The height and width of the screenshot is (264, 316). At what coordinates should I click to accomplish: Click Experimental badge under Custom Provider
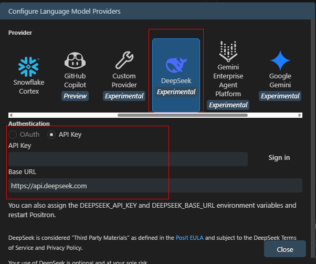[x=124, y=96]
